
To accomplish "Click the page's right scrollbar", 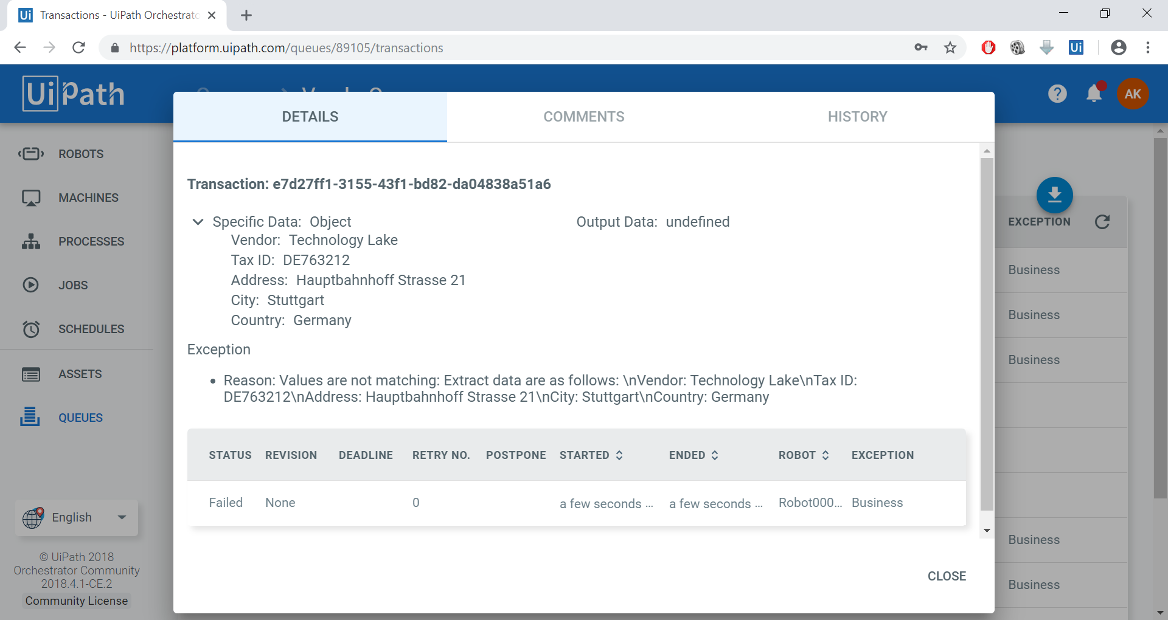I will click(1160, 318).
